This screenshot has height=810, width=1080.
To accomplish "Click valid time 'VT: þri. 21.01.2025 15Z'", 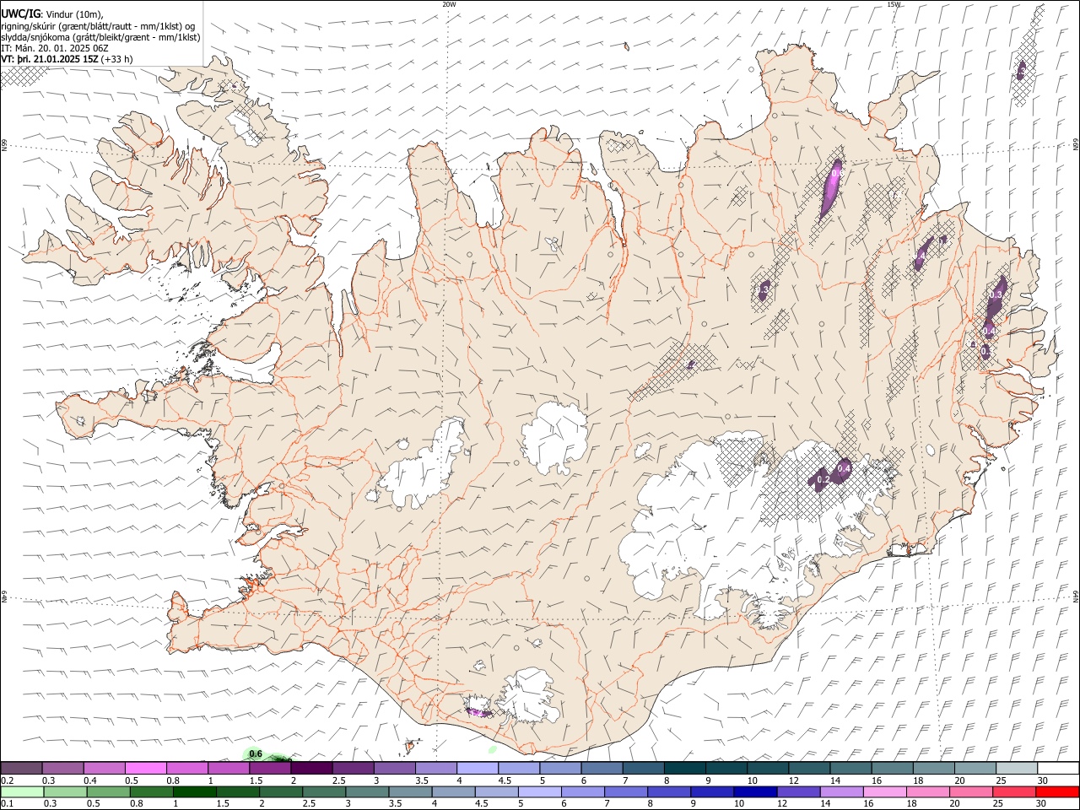I will [50, 59].
